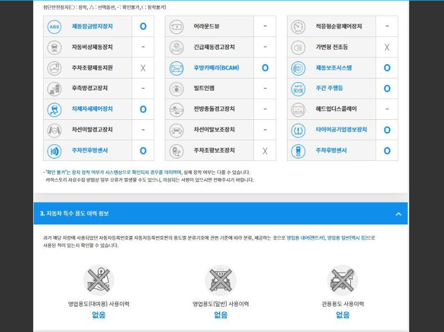
Task: Click the 주차전후방센서 sensor icon
Action: [x=54, y=150]
